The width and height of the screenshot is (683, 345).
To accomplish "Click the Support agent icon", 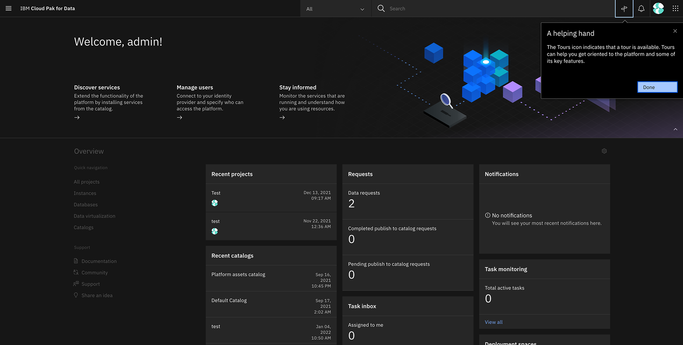I will coord(76,284).
